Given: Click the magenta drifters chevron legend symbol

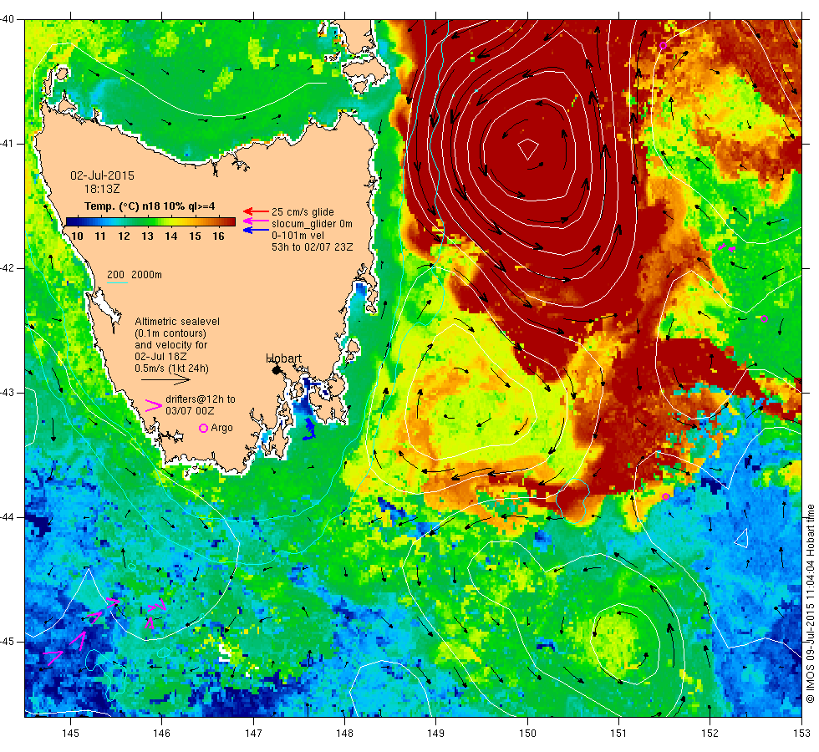Looking at the screenshot, I should [153, 406].
